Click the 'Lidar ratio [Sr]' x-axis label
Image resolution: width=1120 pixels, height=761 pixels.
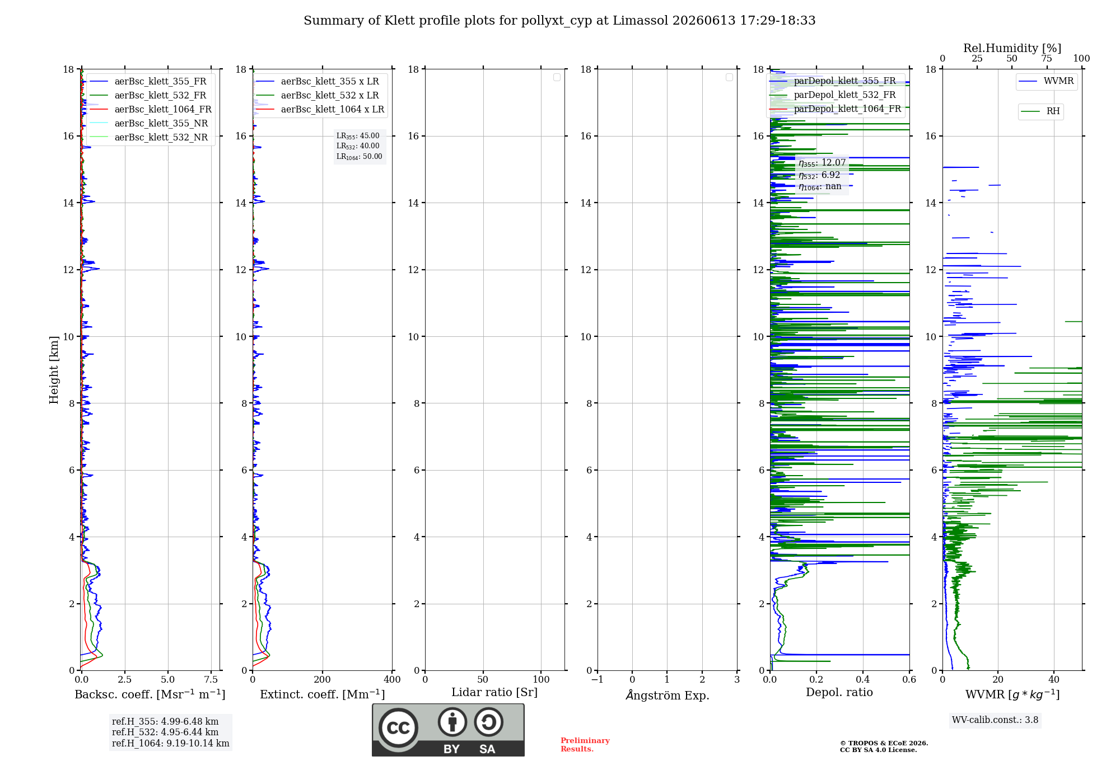[x=494, y=693]
